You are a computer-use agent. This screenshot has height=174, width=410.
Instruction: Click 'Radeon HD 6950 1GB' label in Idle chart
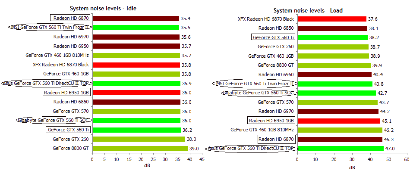click(67, 93)
